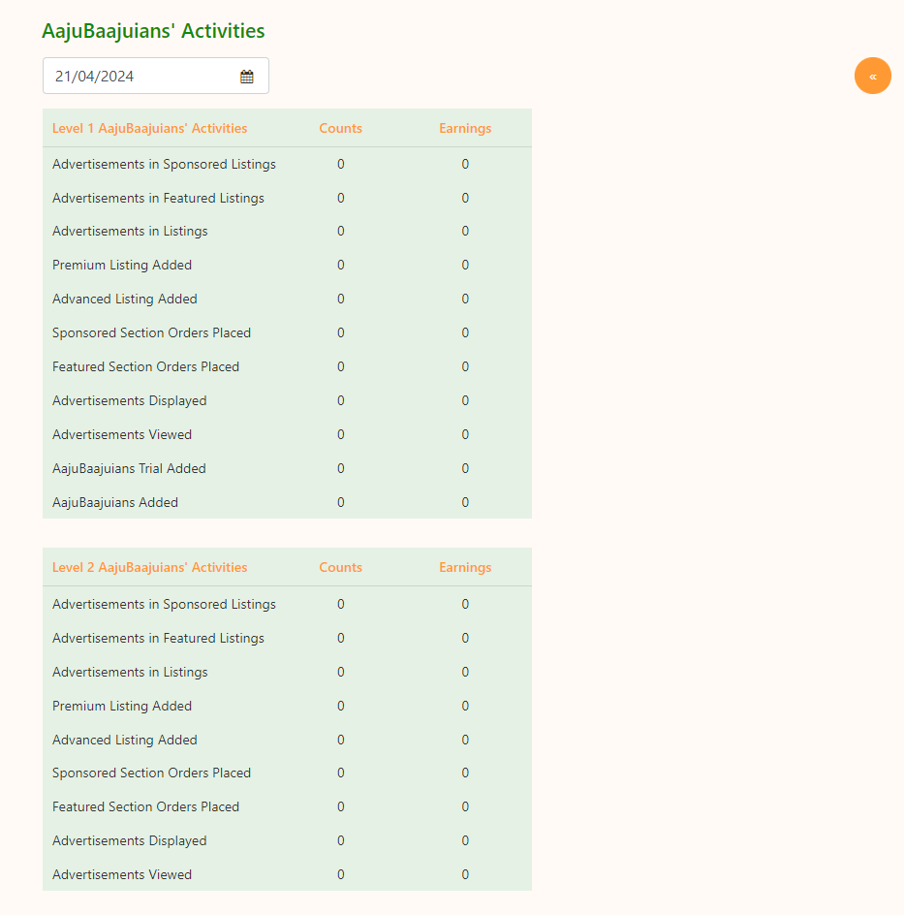Select Level 1 AajuBaajuians Trial Added row
Screen dimensions: 904x915
129,469
